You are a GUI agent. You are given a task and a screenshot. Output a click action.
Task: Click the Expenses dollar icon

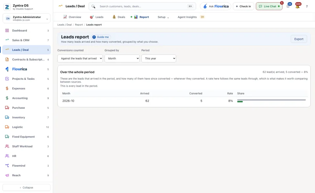[7, 89]
